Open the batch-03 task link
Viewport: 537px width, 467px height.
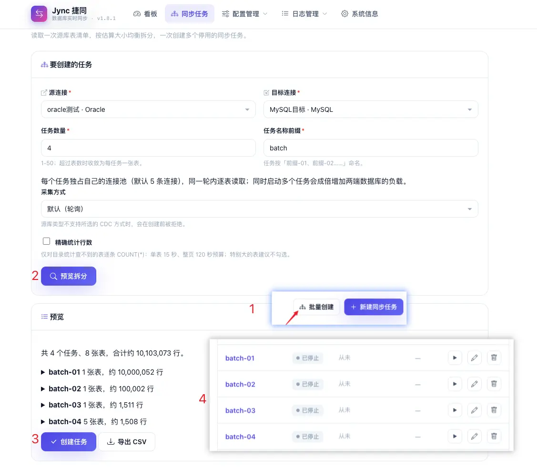(x=240, y=410)
